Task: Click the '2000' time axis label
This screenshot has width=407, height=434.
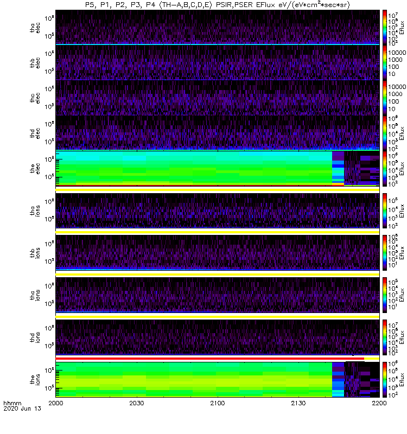Action: coord(56,403)
